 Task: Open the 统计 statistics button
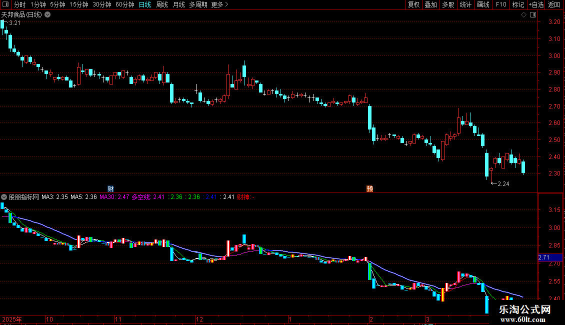pos(465,4)
